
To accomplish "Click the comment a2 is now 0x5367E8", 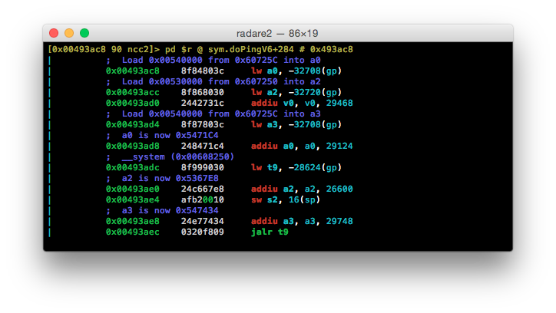I will 170,178.
